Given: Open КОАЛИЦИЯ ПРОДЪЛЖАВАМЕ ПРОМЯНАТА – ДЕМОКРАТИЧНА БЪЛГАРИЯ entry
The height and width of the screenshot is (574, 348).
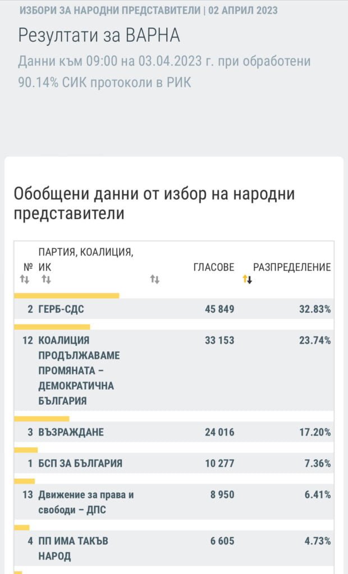Looking at the screenshot, I should tap(79, 371).
